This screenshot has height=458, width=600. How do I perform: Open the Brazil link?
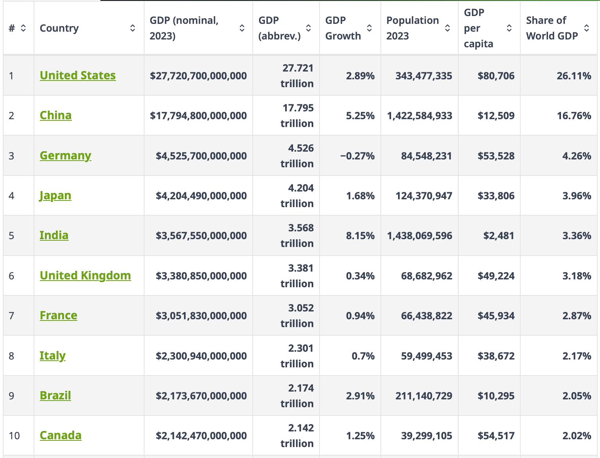coord(55,395)
